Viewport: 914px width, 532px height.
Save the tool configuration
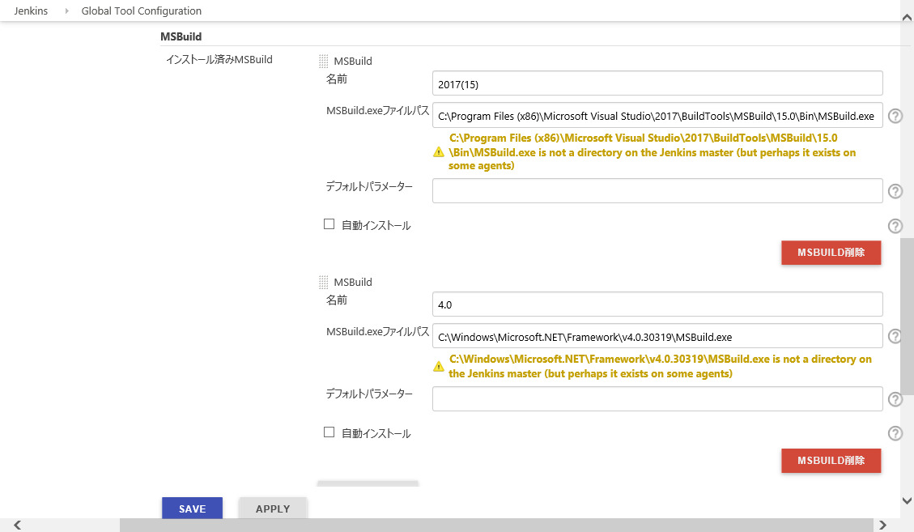tap(193, 508)
